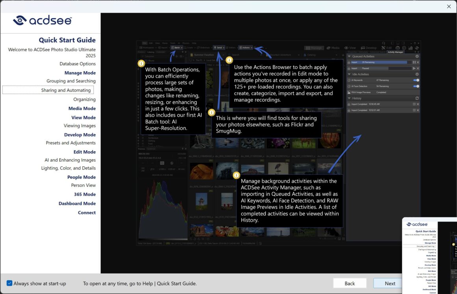Select the Sharing and Automating topic

(x=48, y=90)
